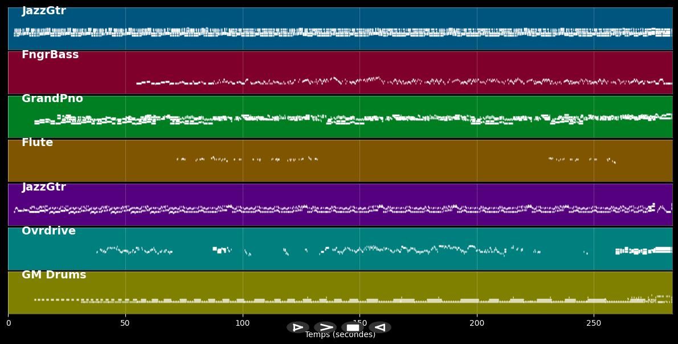This screenshot has height=344, width=678.
Task: Select the JazzGtr label on the blue track
Action: pos(44,11)
